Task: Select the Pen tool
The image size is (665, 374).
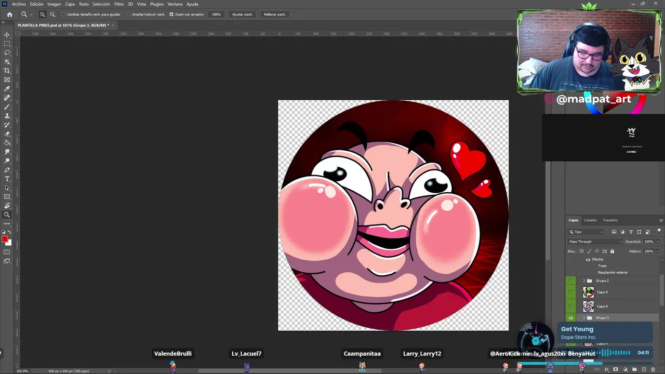Action: coord(7,170)
